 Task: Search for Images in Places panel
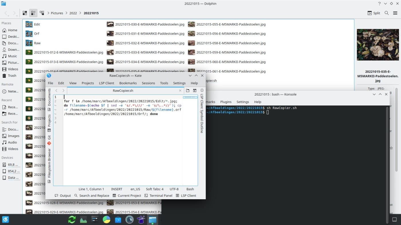(x=11, y=136)
